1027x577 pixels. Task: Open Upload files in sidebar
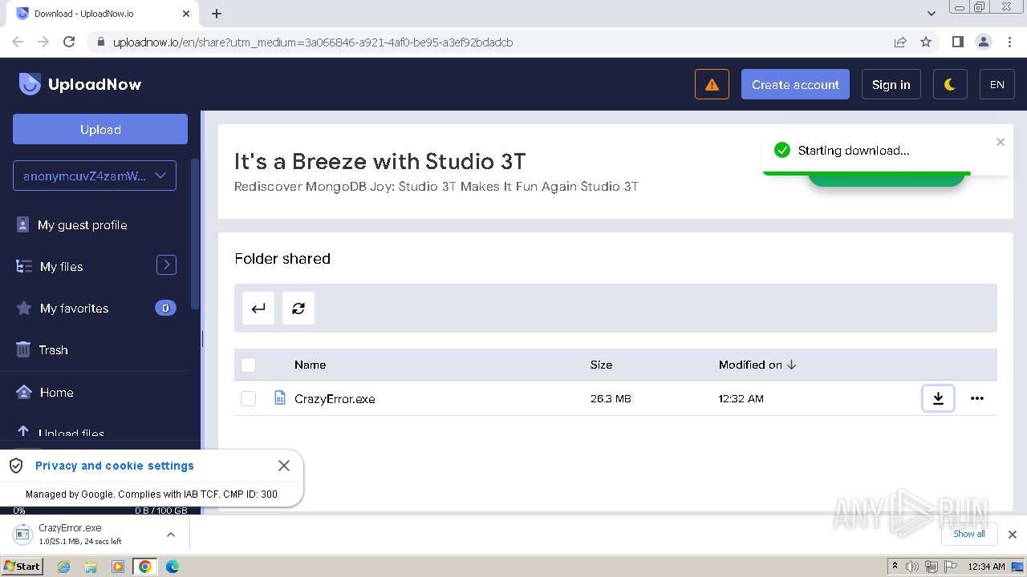[x=71, y=434]
